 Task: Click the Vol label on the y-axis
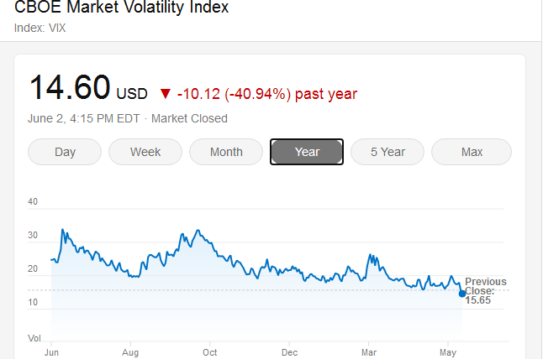point(34,338)
